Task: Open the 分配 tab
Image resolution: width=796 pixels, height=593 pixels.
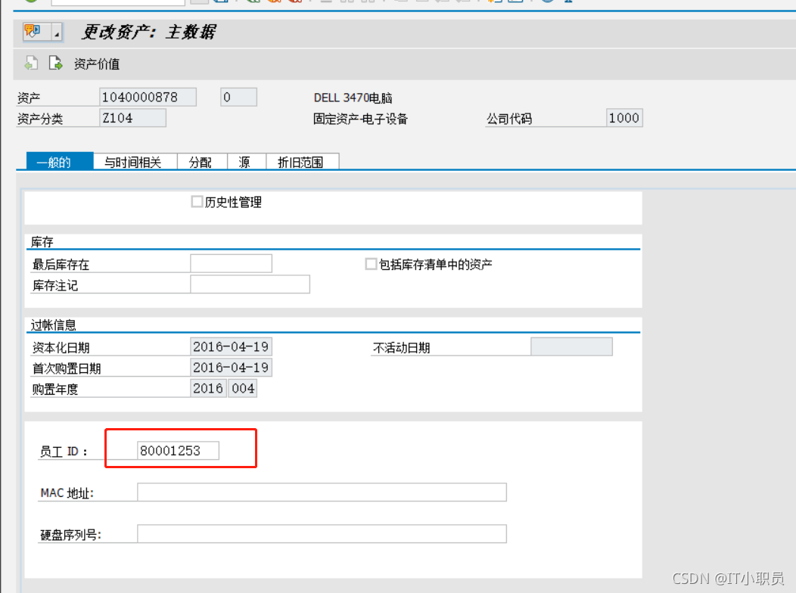Action: pyautogui.click(x=201, y=162)
